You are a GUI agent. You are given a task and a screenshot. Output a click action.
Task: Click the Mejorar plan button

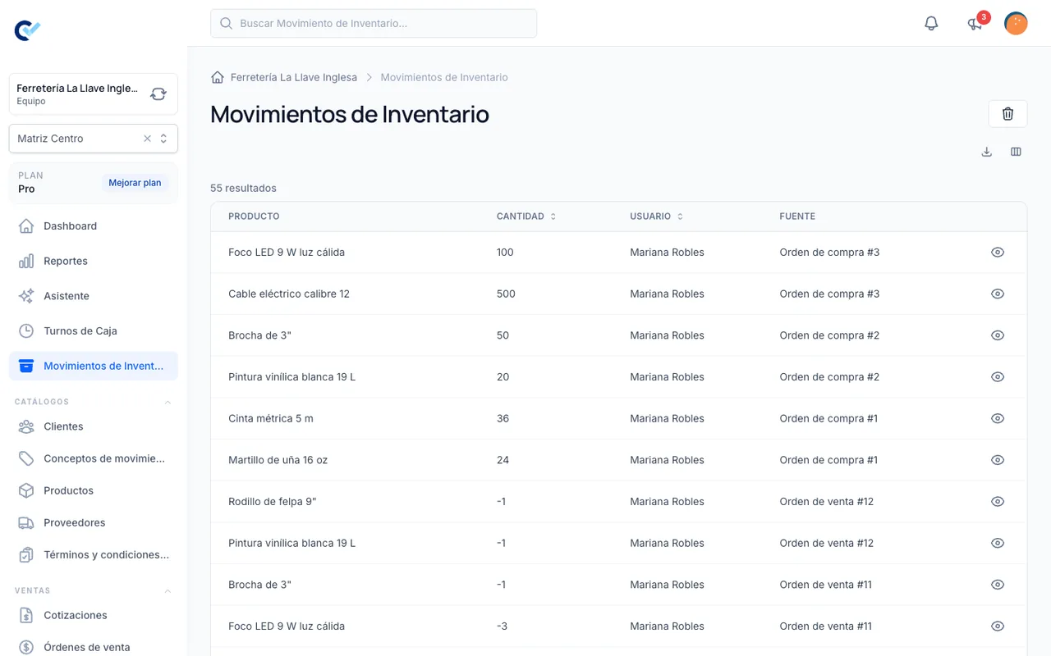point(135,183)
